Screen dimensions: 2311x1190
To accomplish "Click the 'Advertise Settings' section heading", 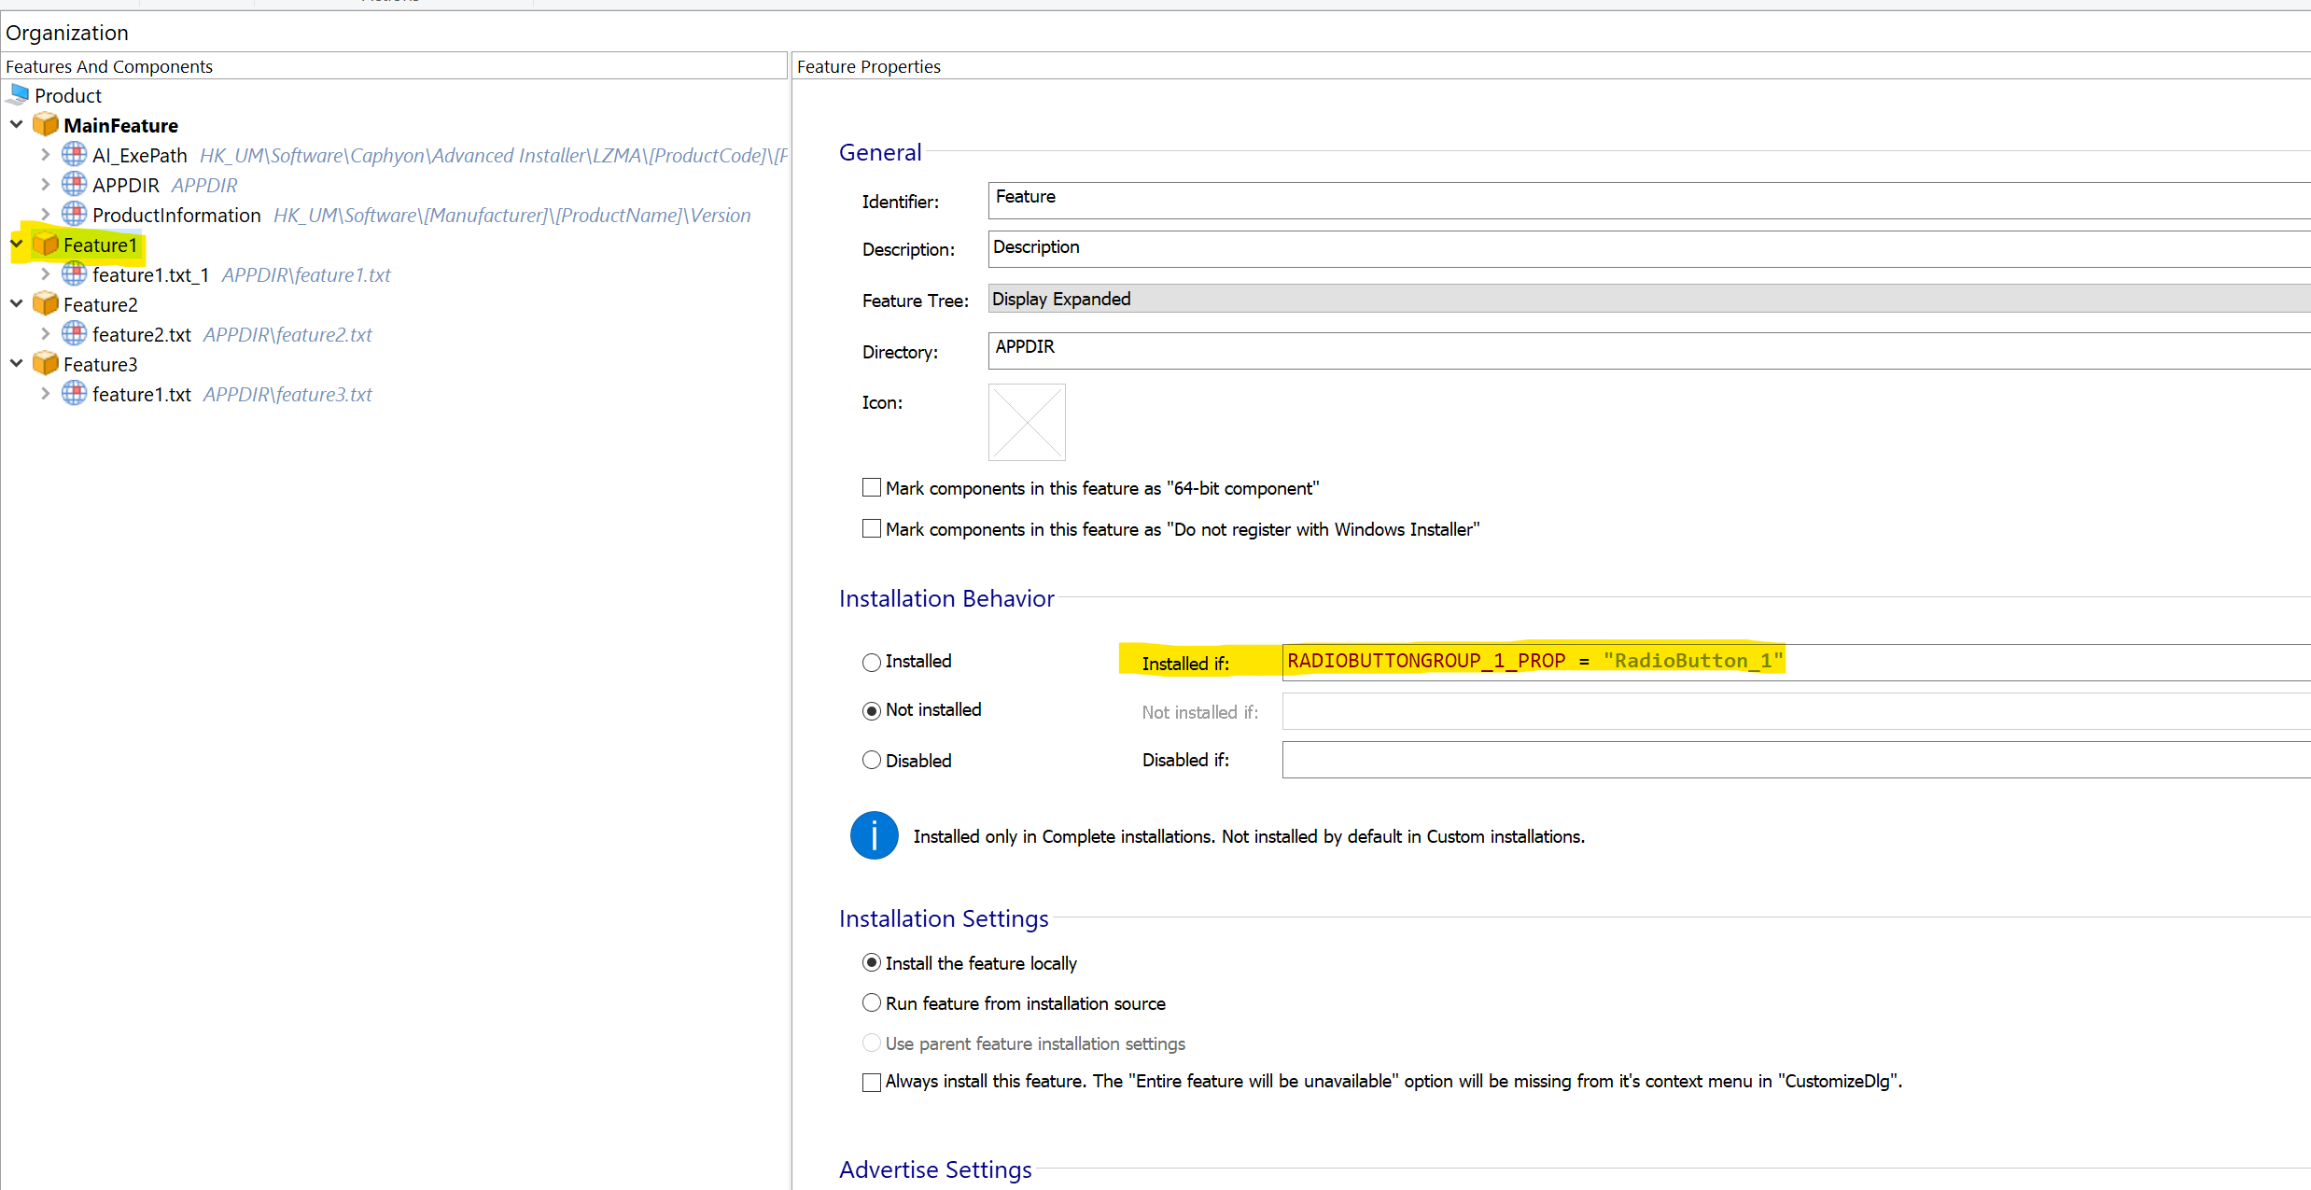I will click(935, 1169).
